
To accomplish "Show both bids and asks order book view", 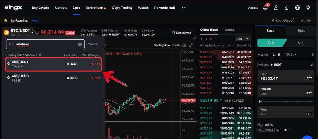I will [x=202, y=39].
